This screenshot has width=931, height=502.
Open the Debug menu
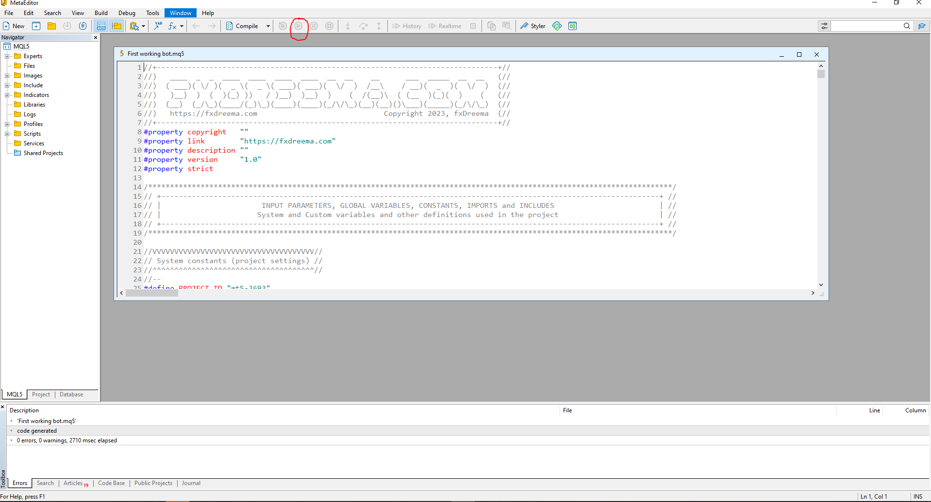click(127, 13)
